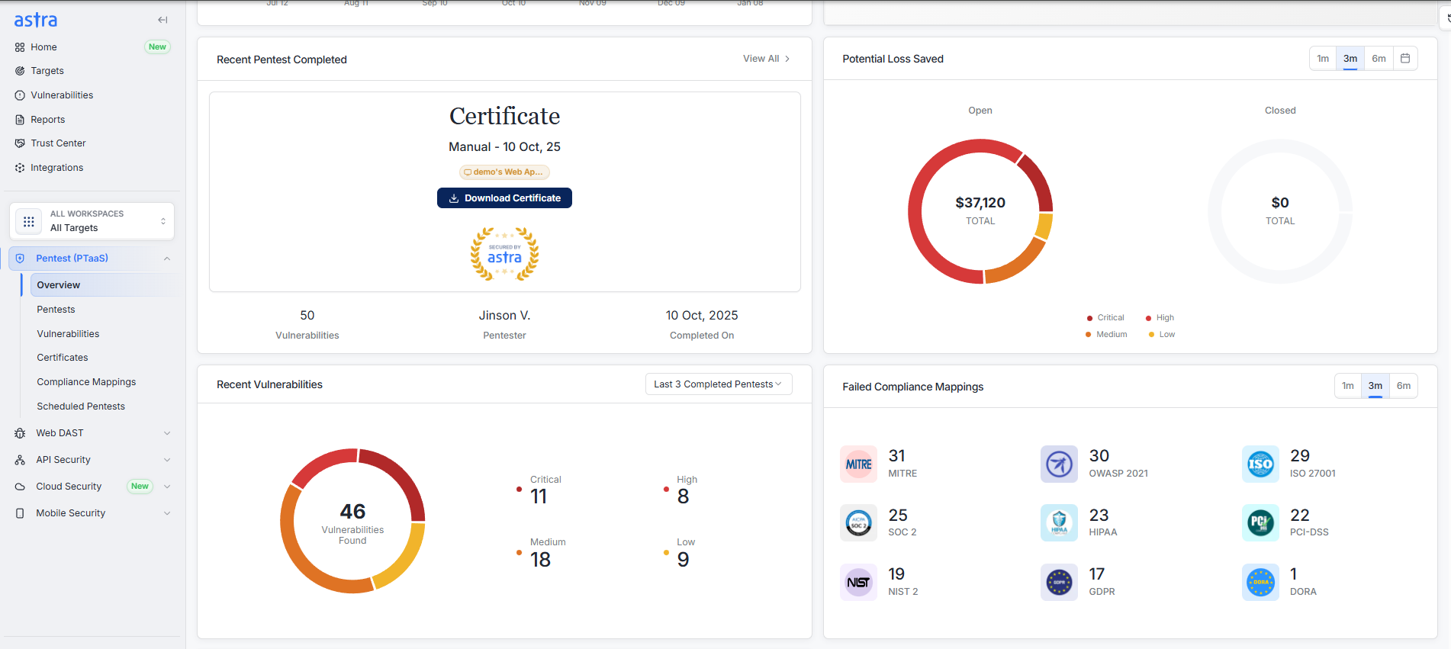Viewport: 1451px width, 649px height.
Task: Click the Open $37,120 donut chart
Action: (980, 211)
